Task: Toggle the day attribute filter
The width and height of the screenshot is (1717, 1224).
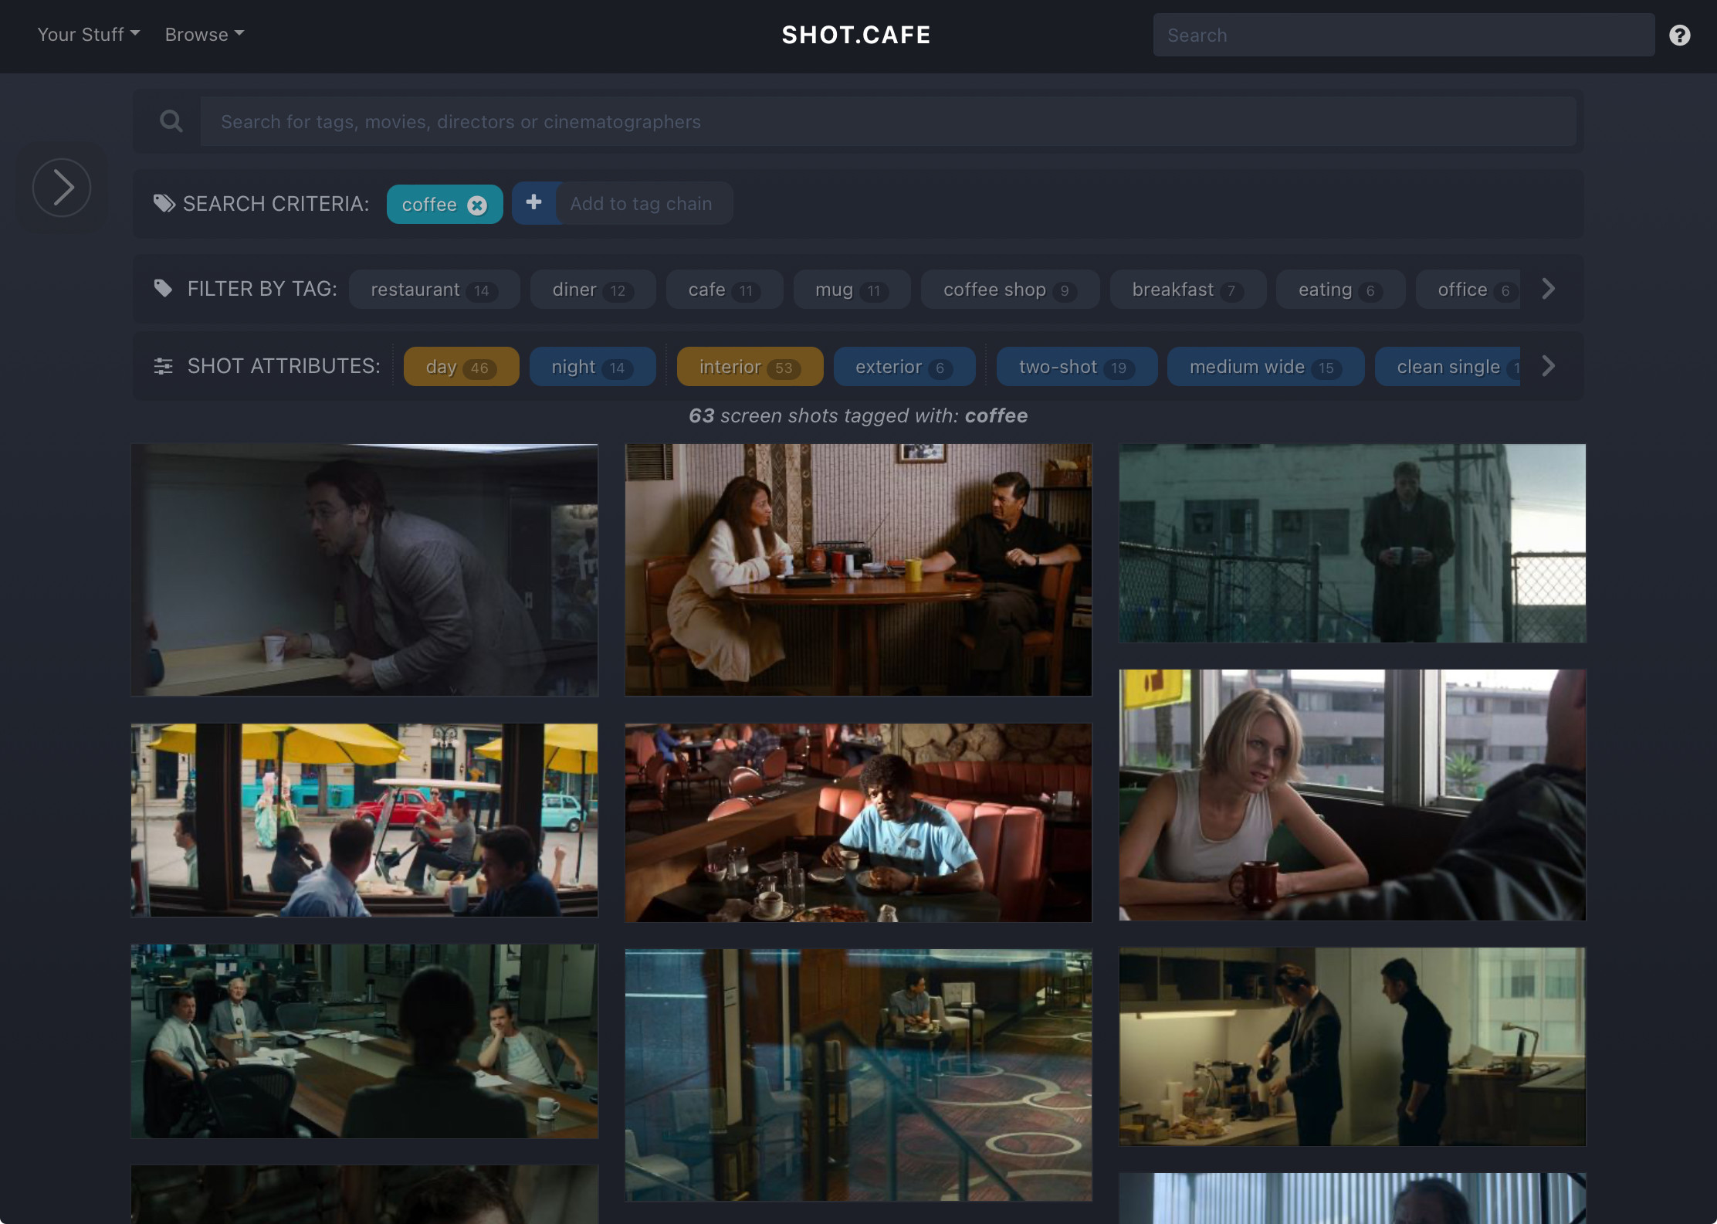Action: click(x=461, y=367)
